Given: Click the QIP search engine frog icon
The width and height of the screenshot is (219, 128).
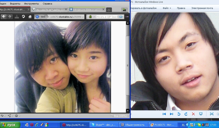Looking at the screenshot, I should [x=90, y=17].
